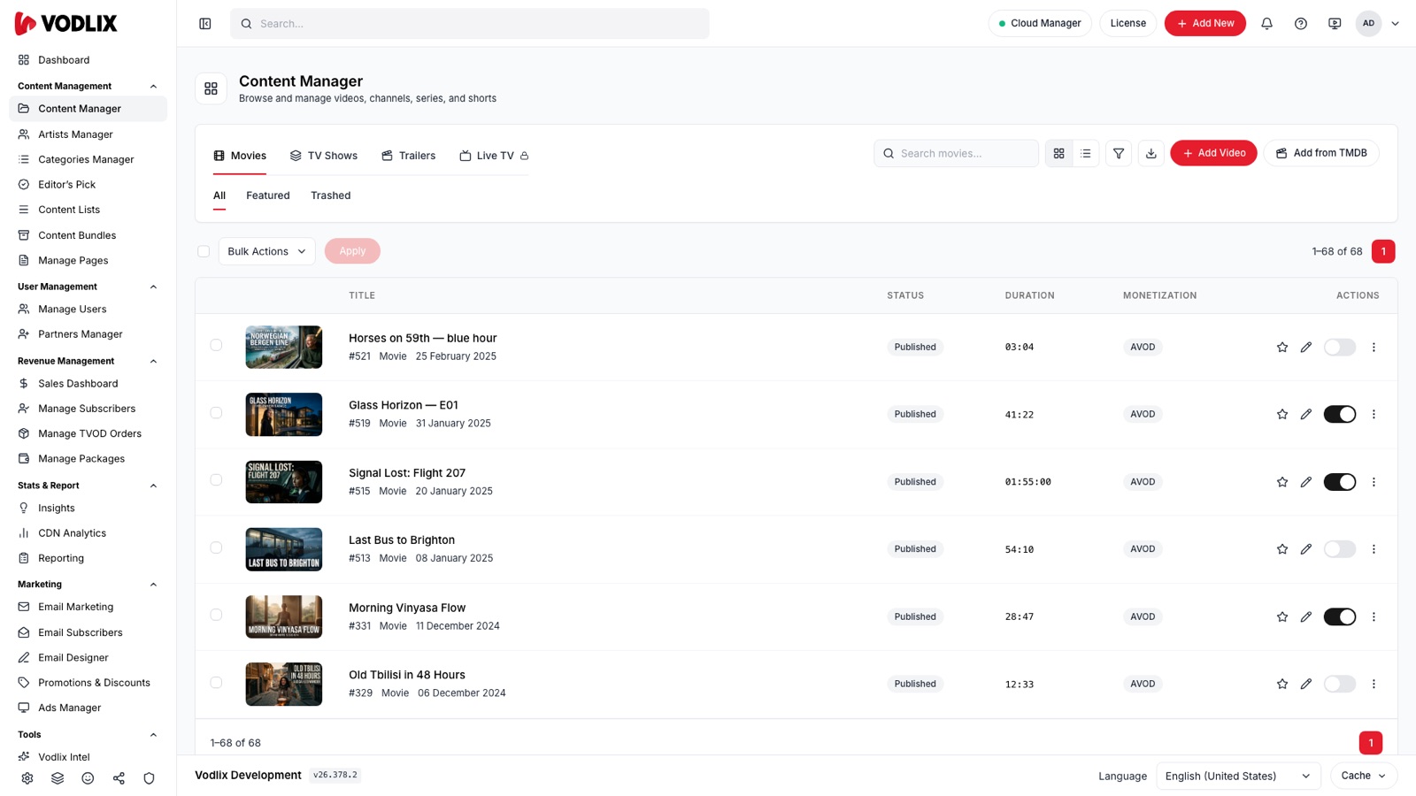
Task: Turn off Morning Vinyasa Flow toggle
Action: 1339,616
